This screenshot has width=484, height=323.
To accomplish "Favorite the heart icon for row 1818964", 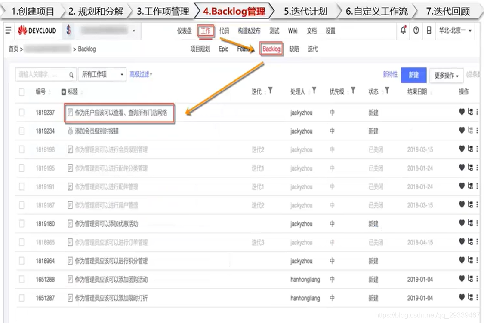I will pos(462,260).
